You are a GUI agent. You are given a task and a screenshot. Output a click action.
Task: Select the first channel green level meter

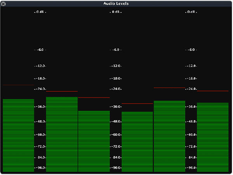tap(18, 135)
